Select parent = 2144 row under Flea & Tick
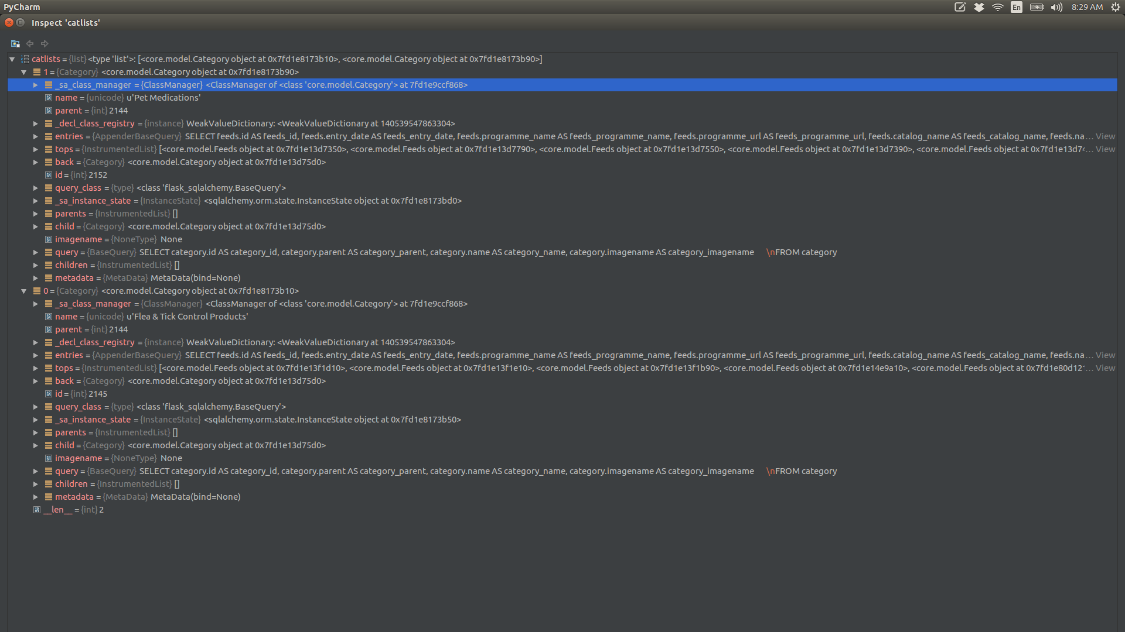Screen dimensions: 1125x632 coord(562,329)
